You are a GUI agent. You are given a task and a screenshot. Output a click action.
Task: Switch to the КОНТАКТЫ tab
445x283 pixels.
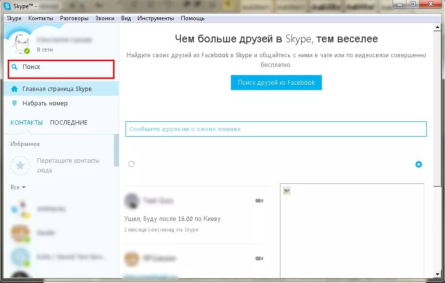click(x=26, y=123)
